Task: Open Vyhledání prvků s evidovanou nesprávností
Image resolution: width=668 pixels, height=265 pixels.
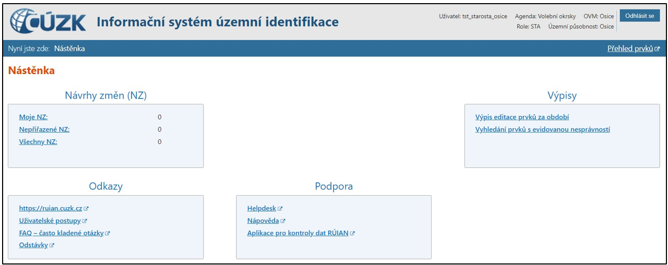Action: pos(542,129)
